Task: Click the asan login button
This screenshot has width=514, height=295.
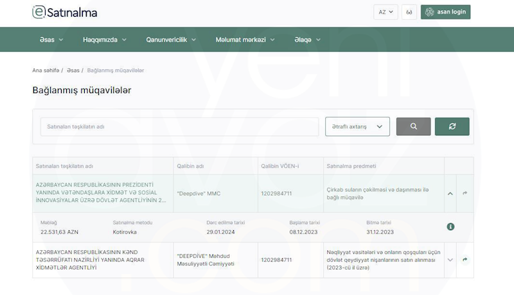Action: click(x=445, y=12)
